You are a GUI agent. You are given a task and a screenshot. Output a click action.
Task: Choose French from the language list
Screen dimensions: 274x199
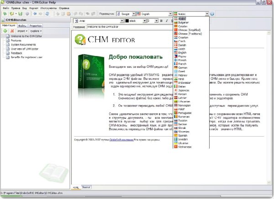(191, 64)
